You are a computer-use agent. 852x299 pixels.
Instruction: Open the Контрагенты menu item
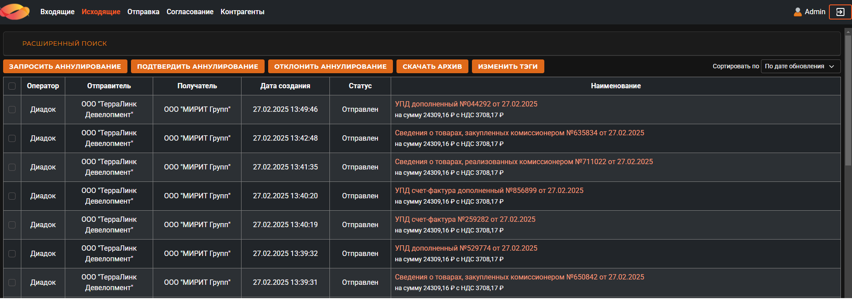[x=242, y=12]
